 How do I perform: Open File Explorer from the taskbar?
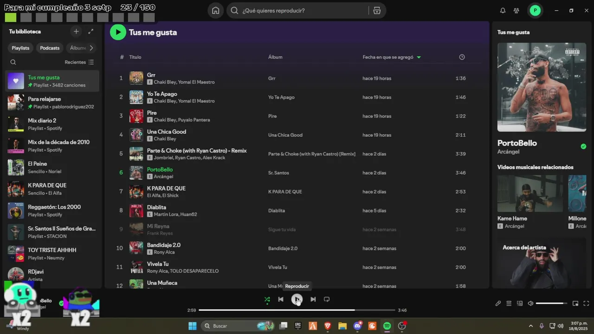pos(342,326)
